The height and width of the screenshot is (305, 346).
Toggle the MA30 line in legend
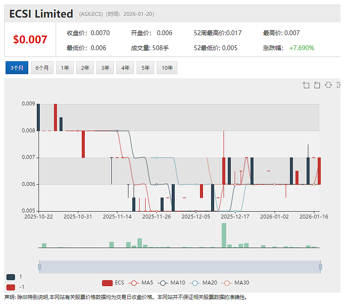click(235, 283)
